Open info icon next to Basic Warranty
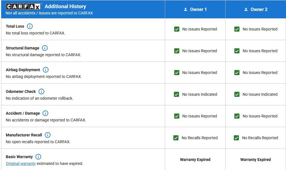This screenshot has height=170, width=286. (x=38, y=156)
